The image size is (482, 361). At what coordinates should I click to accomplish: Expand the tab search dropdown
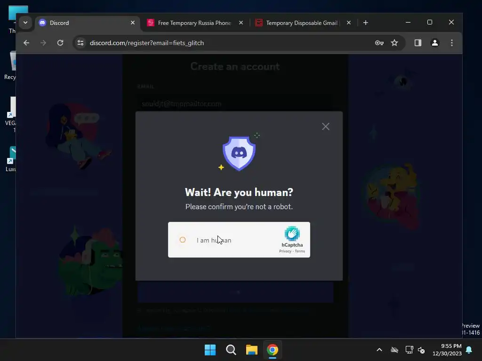tap(25, 23)
